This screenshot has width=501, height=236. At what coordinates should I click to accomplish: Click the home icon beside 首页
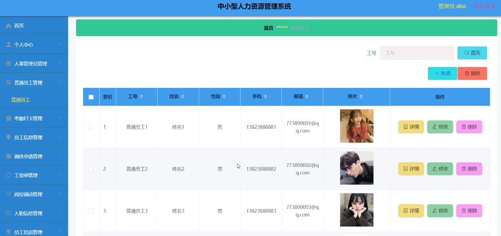8,26
